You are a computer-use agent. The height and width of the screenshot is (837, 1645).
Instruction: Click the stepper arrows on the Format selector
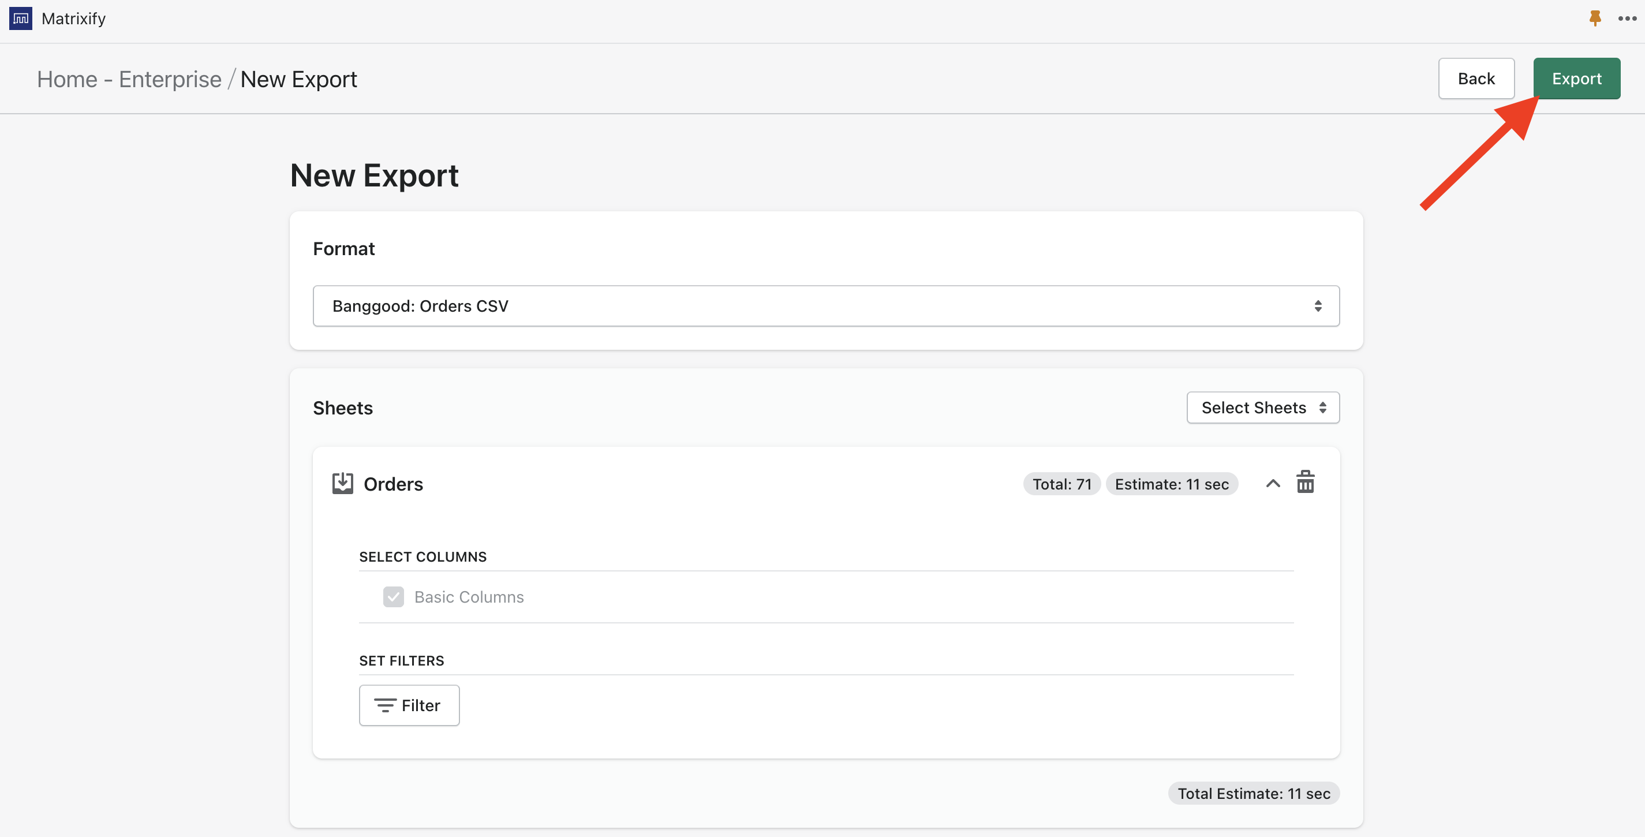[x=1319, y=305]
